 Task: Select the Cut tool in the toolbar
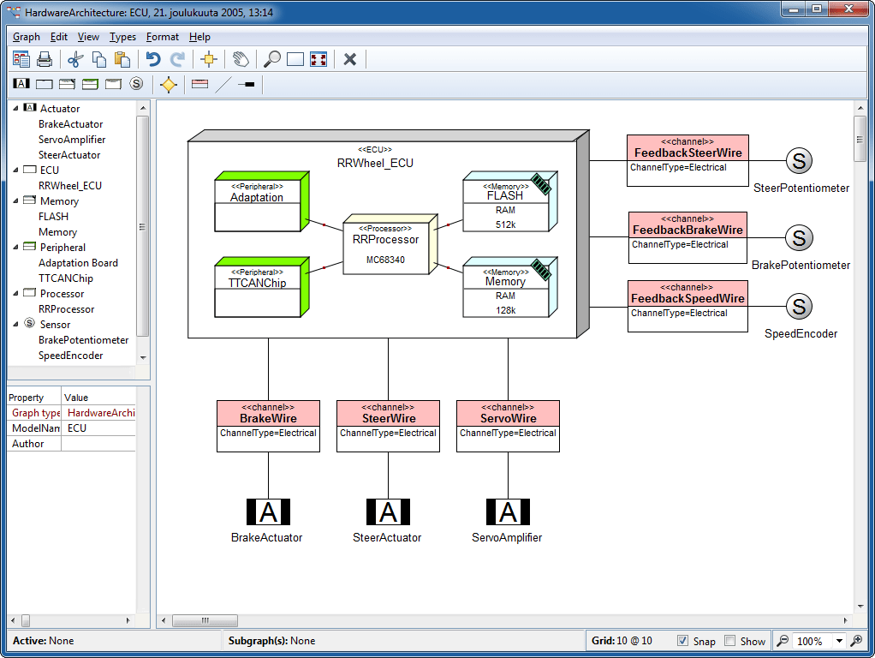(x=76, y=59)
